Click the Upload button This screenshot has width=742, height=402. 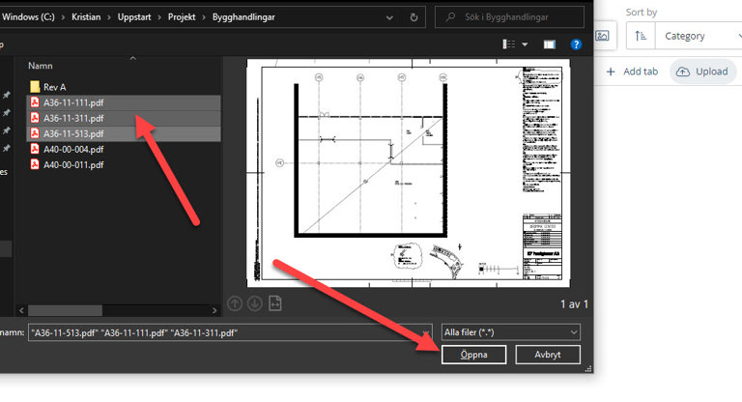pyautogui.click(x=702, y=72)
